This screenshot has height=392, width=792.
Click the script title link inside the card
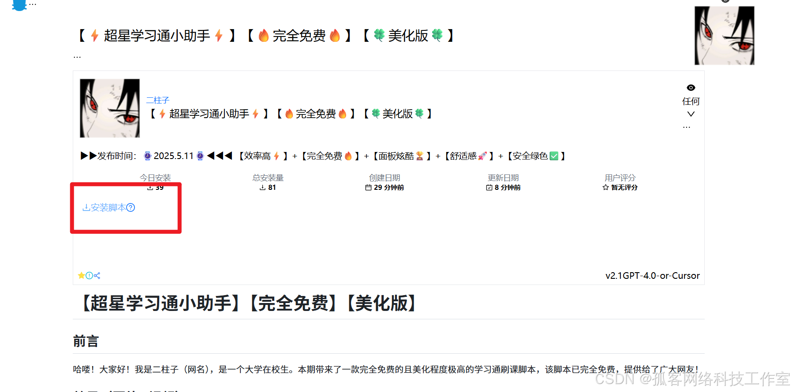pyautogui.click(x=291, y=114)
